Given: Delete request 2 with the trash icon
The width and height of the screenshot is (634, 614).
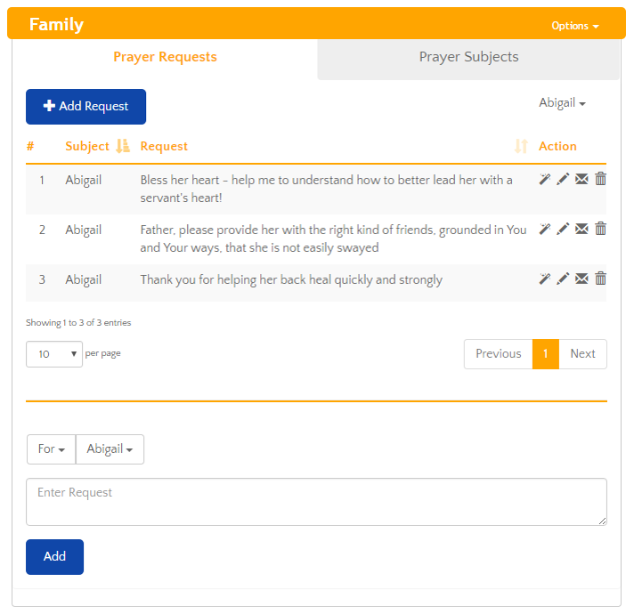Looking at the screenshot, I should click(x=600, y=229).
